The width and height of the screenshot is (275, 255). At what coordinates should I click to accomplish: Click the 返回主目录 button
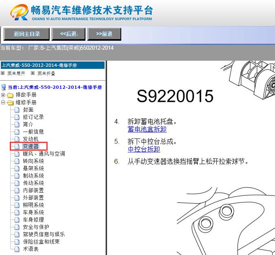[x=26, y=34]
